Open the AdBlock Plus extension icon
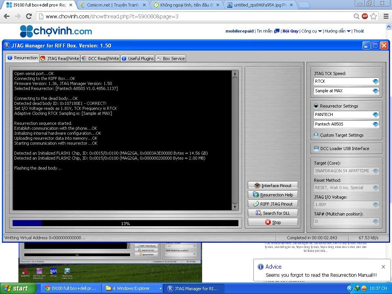The width and height of the screenshot is (392, 294). pyautogui.click(x=365, y=16)
